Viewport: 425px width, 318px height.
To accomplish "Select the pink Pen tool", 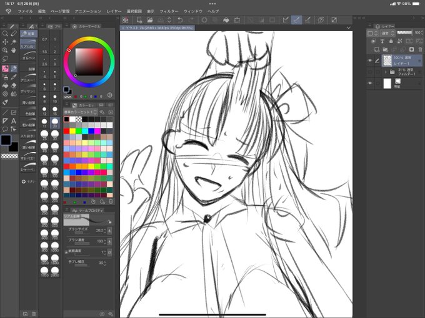I will click(5, 69).
